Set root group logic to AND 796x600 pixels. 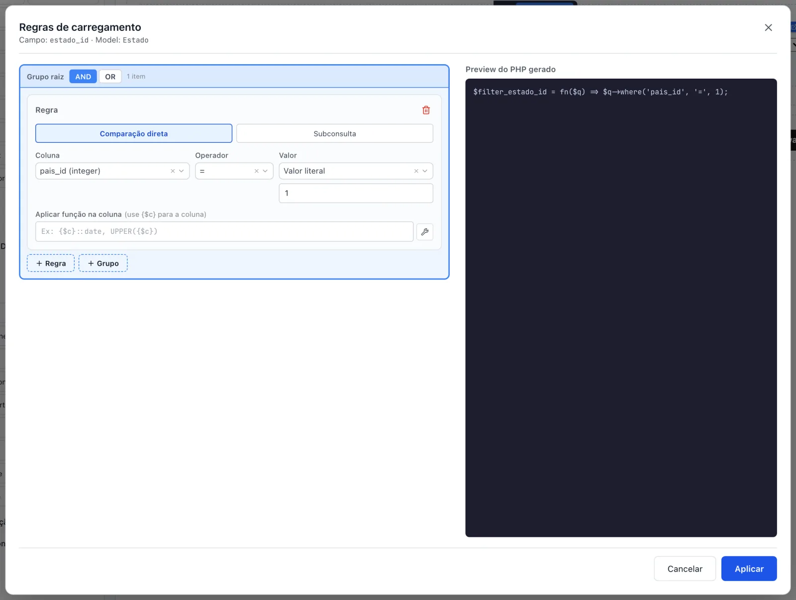[83, 77]
